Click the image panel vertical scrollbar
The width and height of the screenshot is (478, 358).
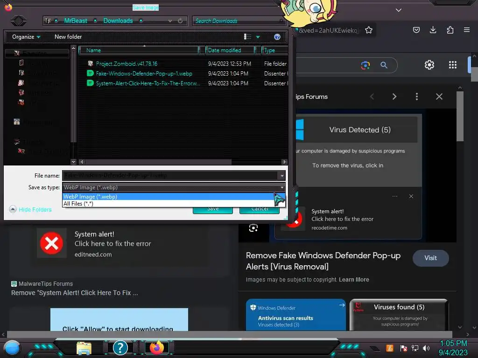click(460, 117)
